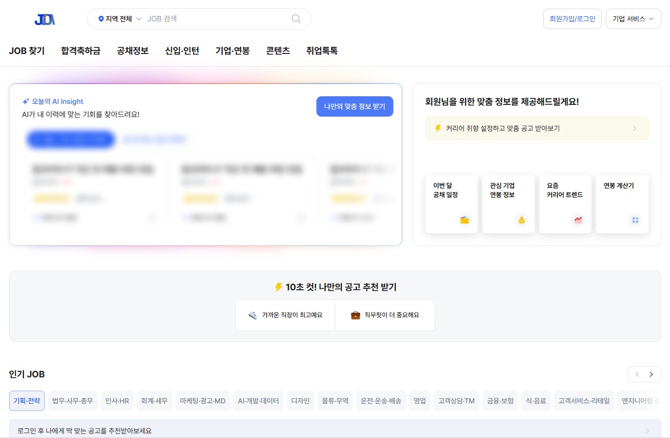Screen dimensions: 670x438
Task: Expand the 커리어 취향 설정 맞춤 공고 panel
Action: 537,128
